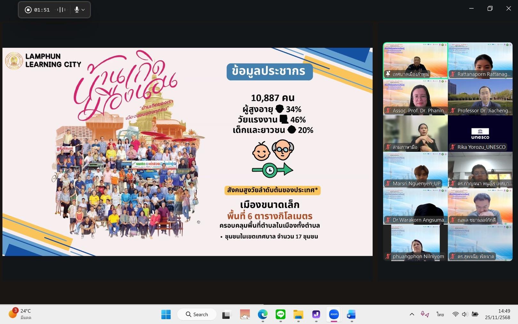Open the Wi-Fi network settings icon
This screenshot has height=324, width=518.
click(455, 314)
